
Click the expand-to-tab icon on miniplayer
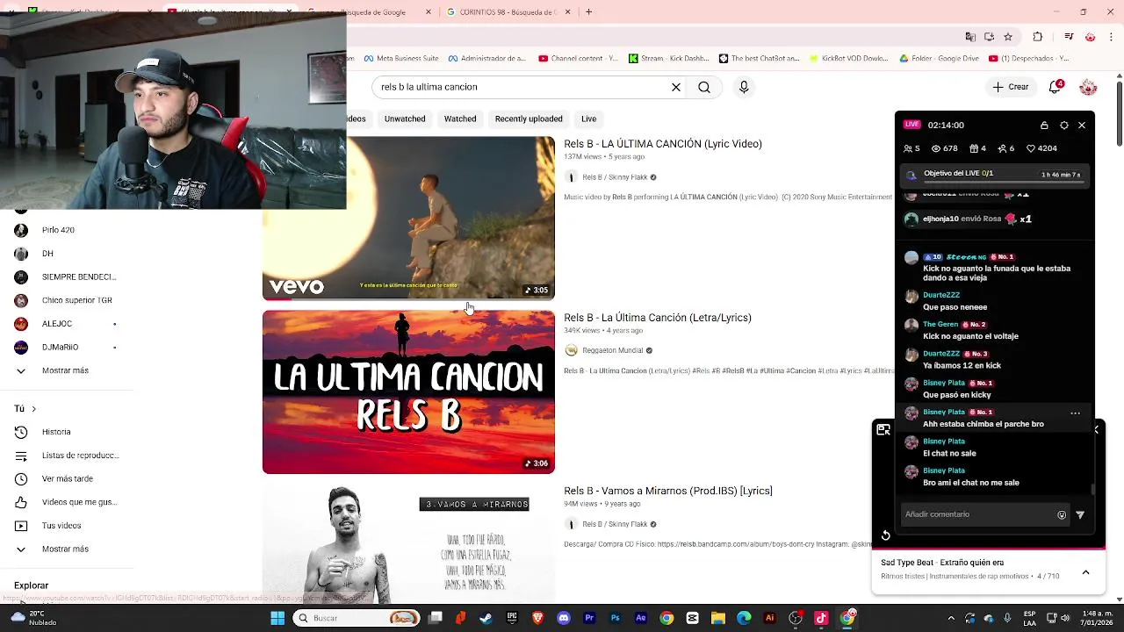coord(883,429)
